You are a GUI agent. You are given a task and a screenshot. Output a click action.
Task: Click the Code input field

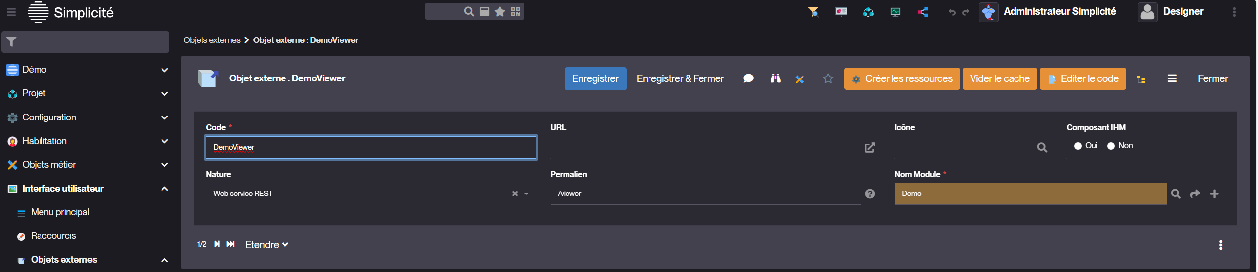click(371, 148)
